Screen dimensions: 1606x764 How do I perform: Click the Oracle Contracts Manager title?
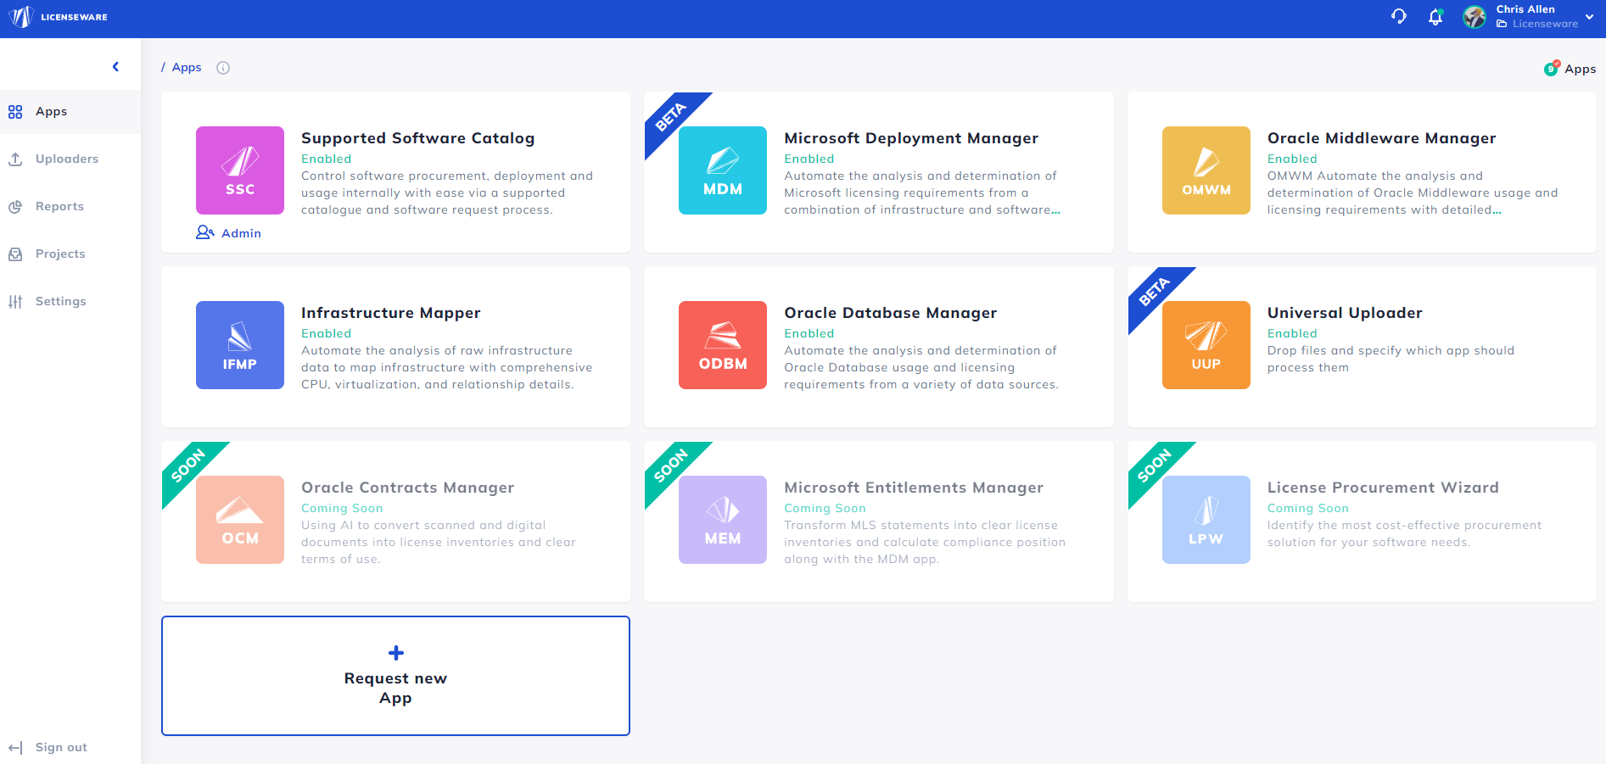[408, 488]
